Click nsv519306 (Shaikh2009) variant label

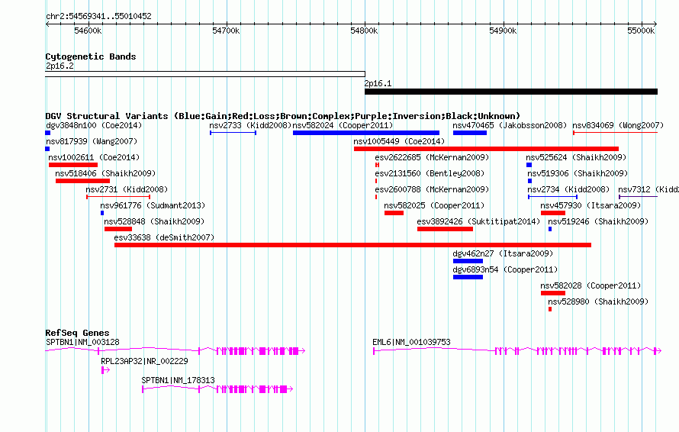point(578,173)
